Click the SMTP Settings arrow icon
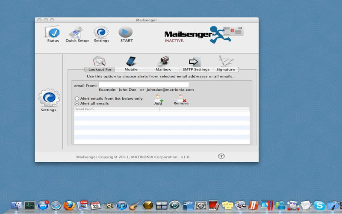The height and width of the screenshot is (214, 342). 195,62
